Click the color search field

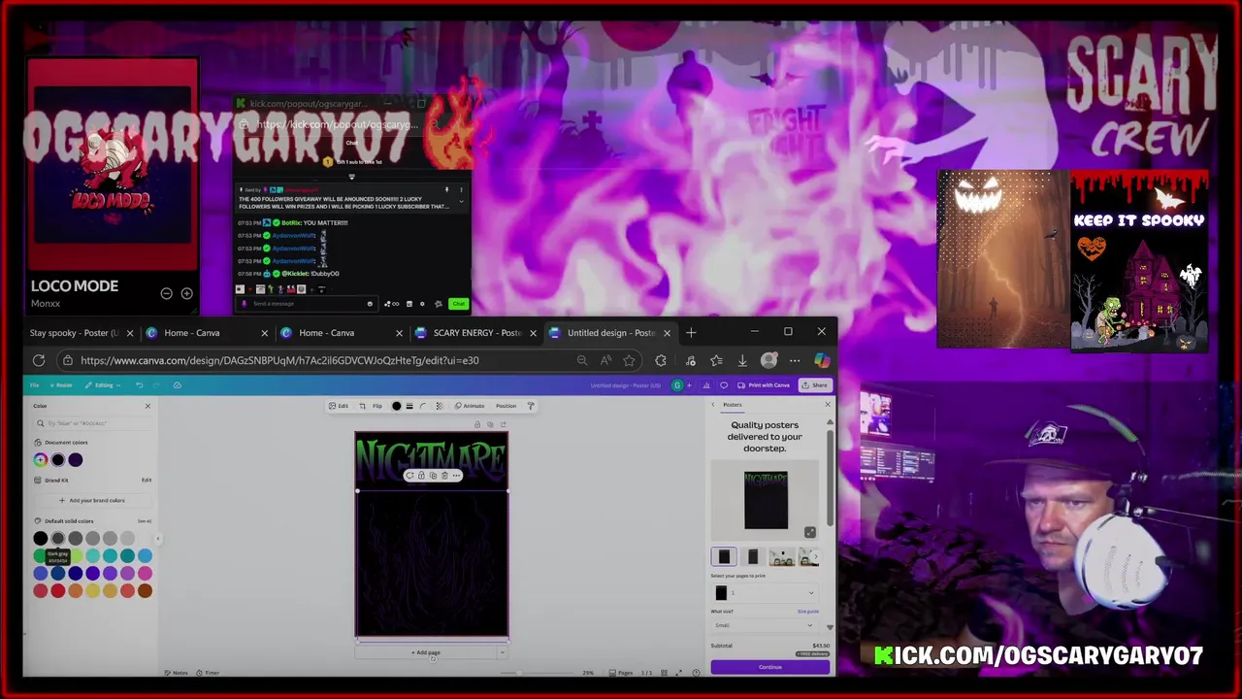pyautogui.click(x=92, y=423)
